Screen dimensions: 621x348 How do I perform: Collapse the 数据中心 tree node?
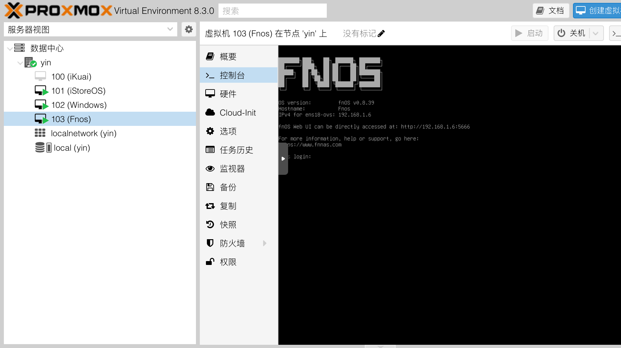(10, 48)
